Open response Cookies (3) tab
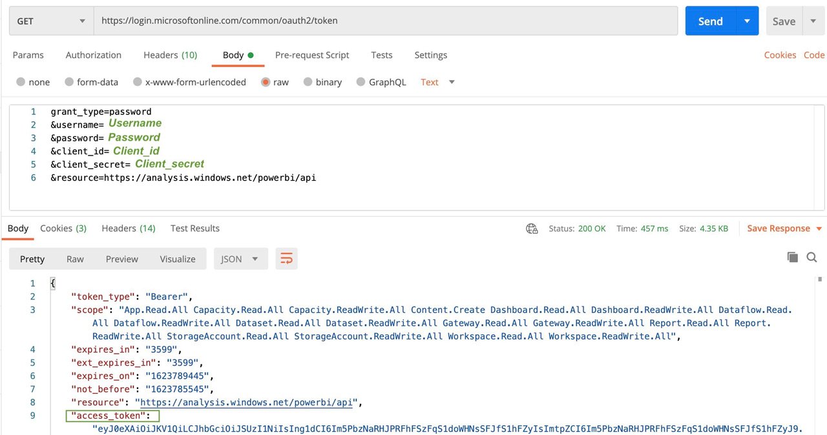827x435 pixels. tap(63, 228)
